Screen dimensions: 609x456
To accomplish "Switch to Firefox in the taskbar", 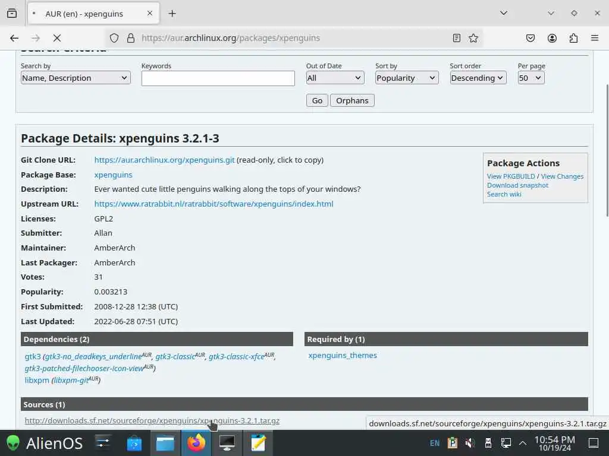I will [x=196, y=443].
